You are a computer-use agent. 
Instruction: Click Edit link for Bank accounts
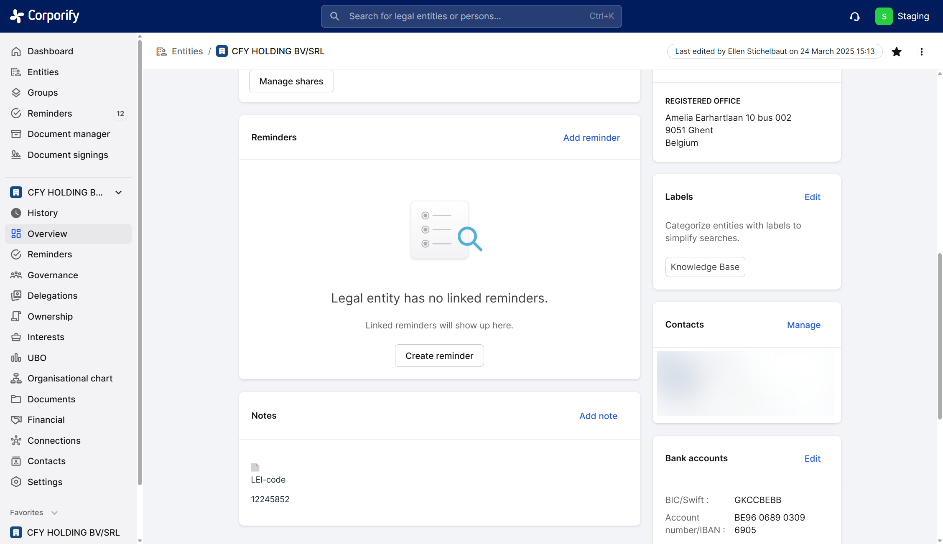click(x=812, y=458)
